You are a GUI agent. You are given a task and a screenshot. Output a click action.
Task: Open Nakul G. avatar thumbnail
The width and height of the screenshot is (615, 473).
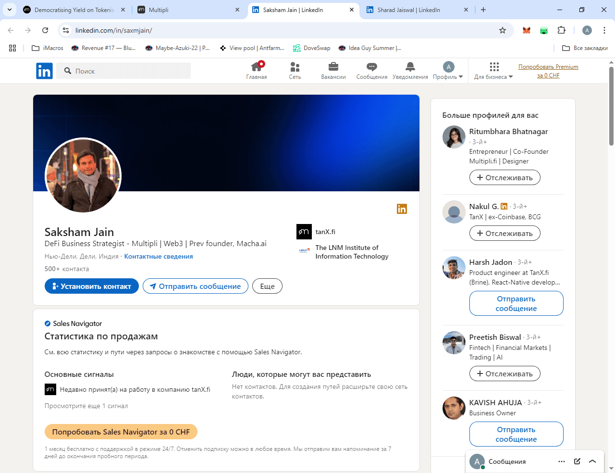coord(454,212)
